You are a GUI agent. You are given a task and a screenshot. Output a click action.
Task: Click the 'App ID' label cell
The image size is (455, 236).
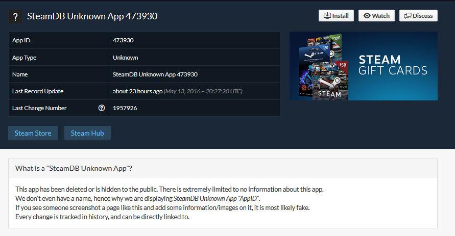(x=59, y=40)
